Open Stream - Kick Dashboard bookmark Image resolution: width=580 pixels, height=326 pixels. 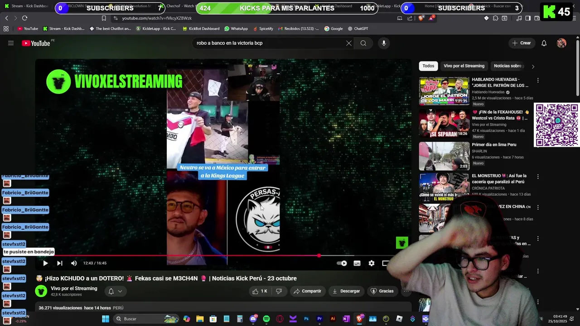pyautogui.click(x=63, y=29)
